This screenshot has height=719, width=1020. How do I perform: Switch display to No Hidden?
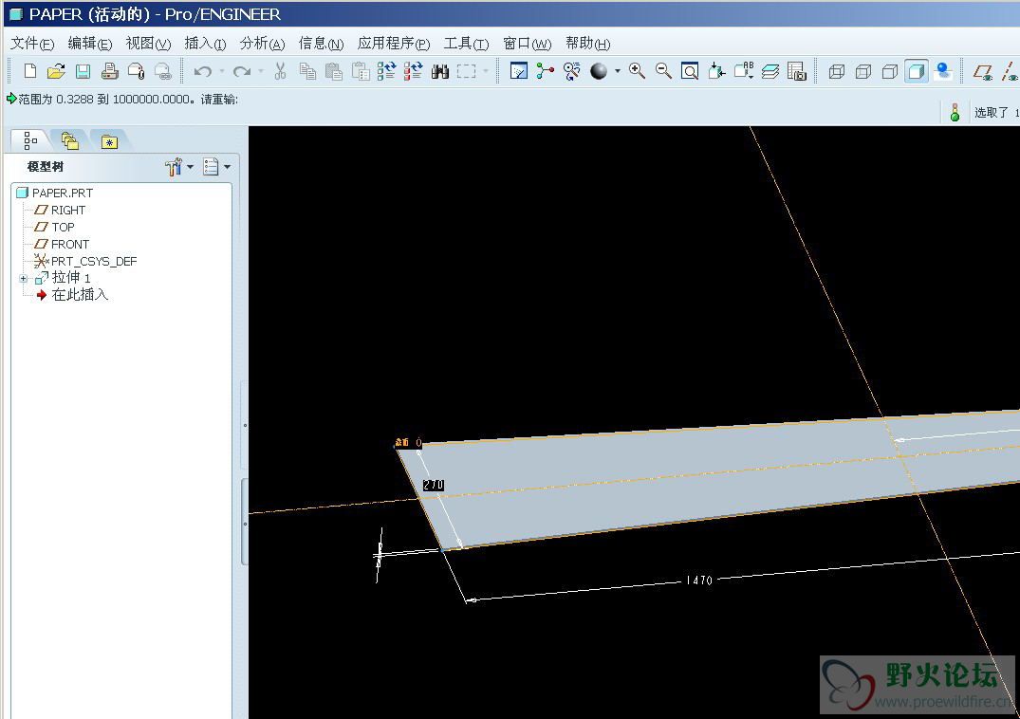[890, 71]
